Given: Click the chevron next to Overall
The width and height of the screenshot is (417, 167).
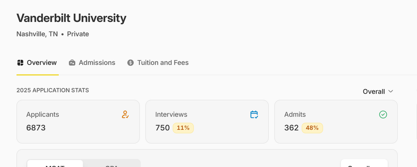Looking at the screenshot, I should point(391,92).
